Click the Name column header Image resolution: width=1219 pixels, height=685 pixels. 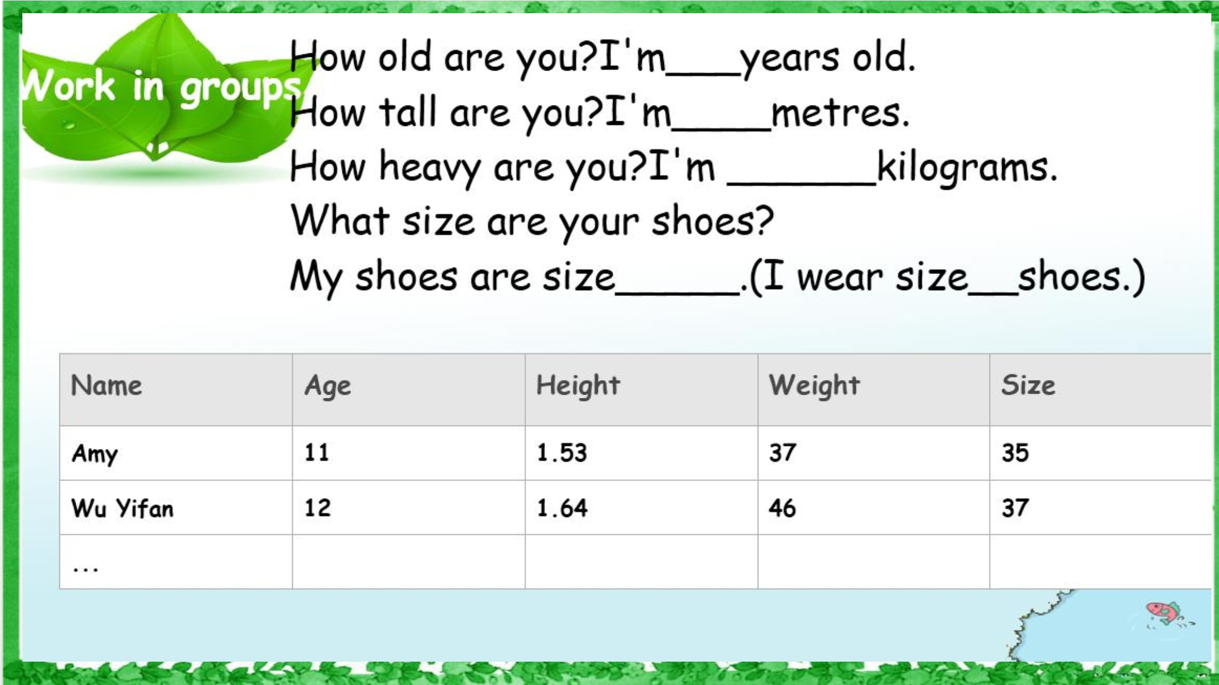(176, 390)
